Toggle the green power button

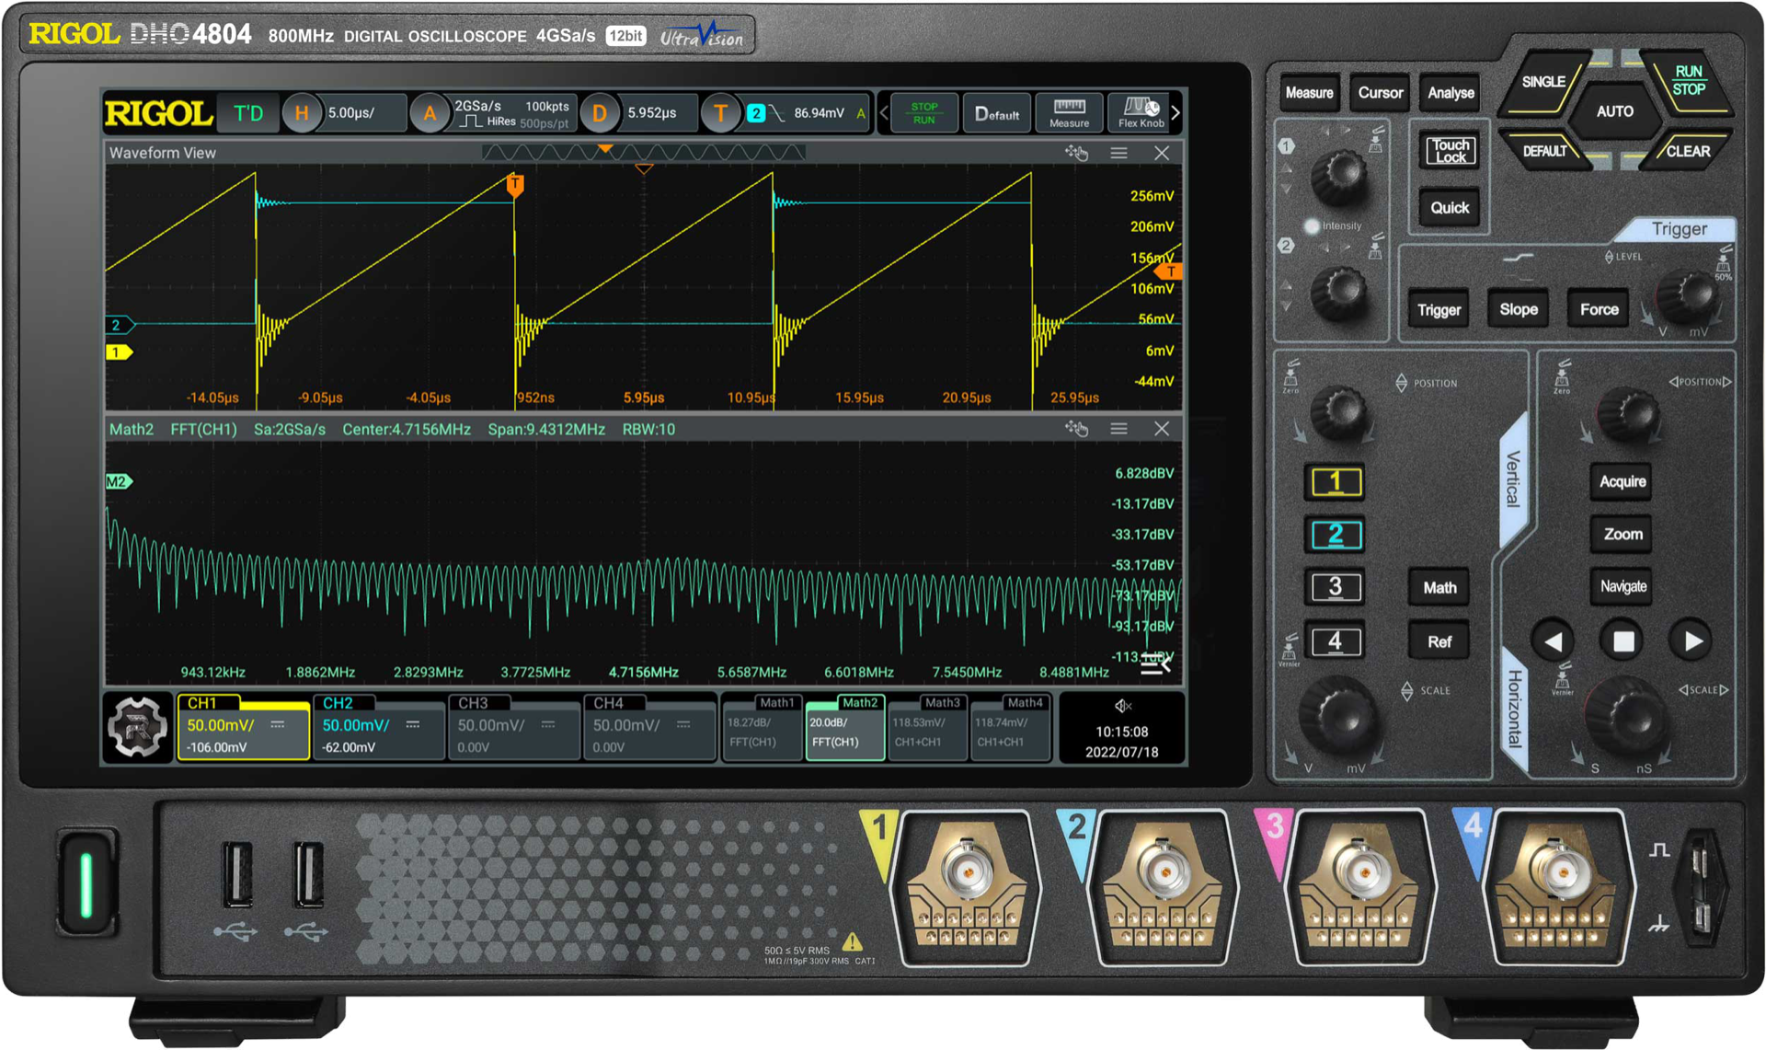pyautogui.click(x=86, y=885)
